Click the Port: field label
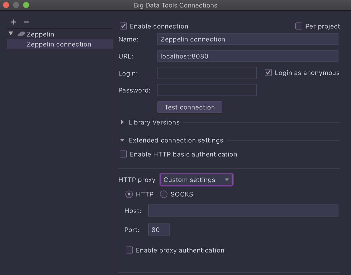This screenshot has height=275, width=351. point(132,230)
